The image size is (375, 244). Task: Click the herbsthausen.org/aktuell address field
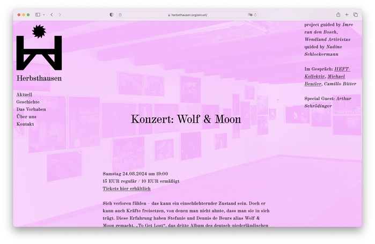tap(187, 15)
